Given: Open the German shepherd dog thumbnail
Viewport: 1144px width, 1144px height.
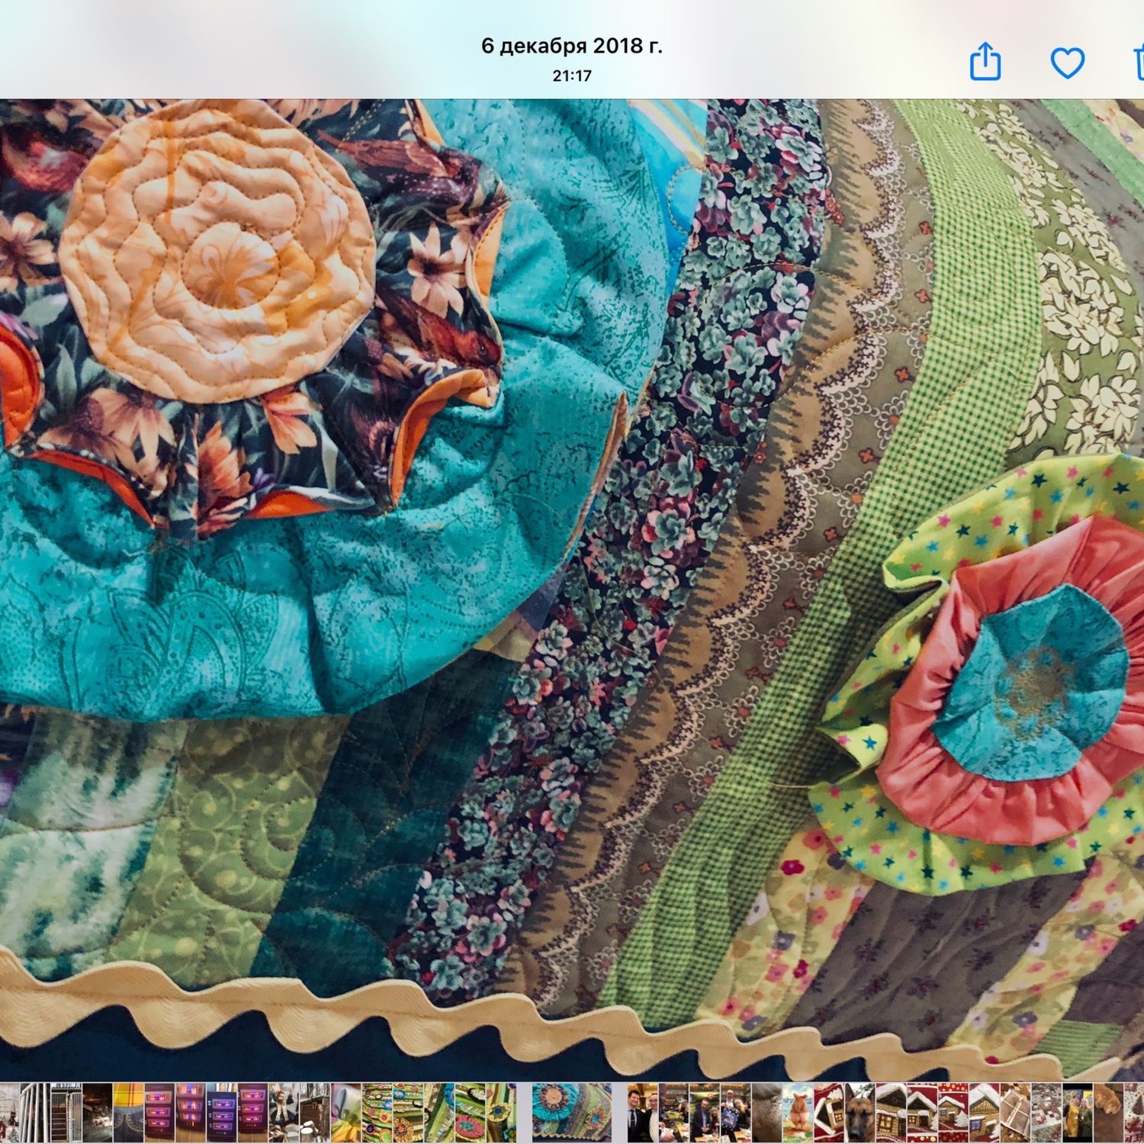Looking at the screenshot, I should point(860,1112).
